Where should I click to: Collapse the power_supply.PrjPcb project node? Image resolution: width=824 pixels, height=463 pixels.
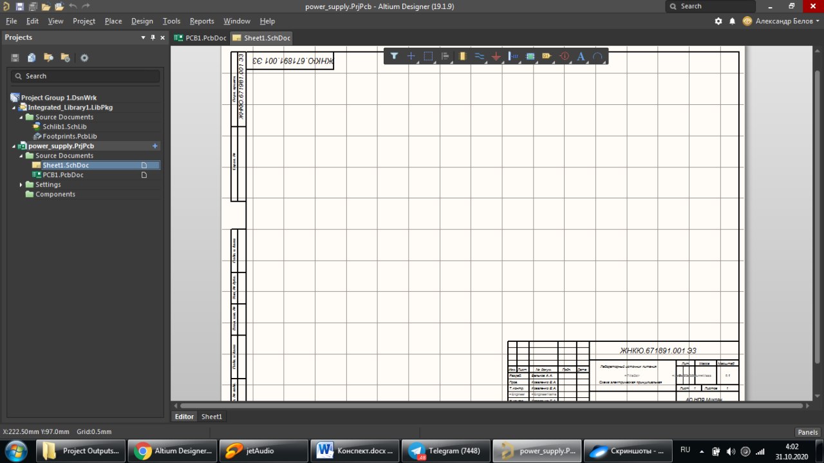[x=14, y=146]
